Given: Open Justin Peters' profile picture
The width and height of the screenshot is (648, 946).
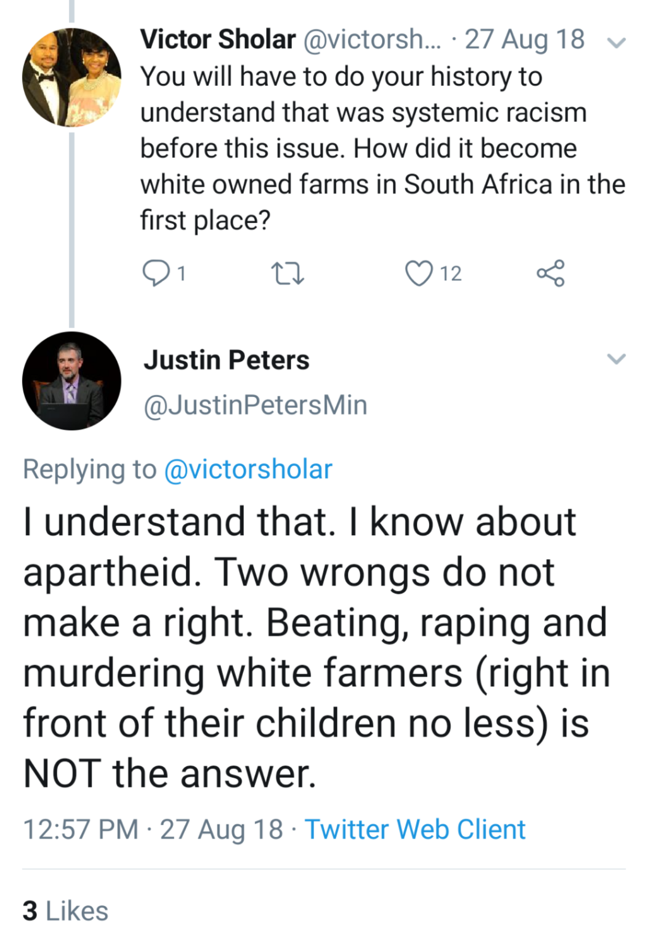Looking at the screenshot, I should pos(72,381).
